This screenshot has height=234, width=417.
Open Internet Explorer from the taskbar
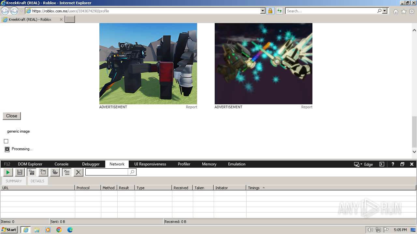click(25, 230)
